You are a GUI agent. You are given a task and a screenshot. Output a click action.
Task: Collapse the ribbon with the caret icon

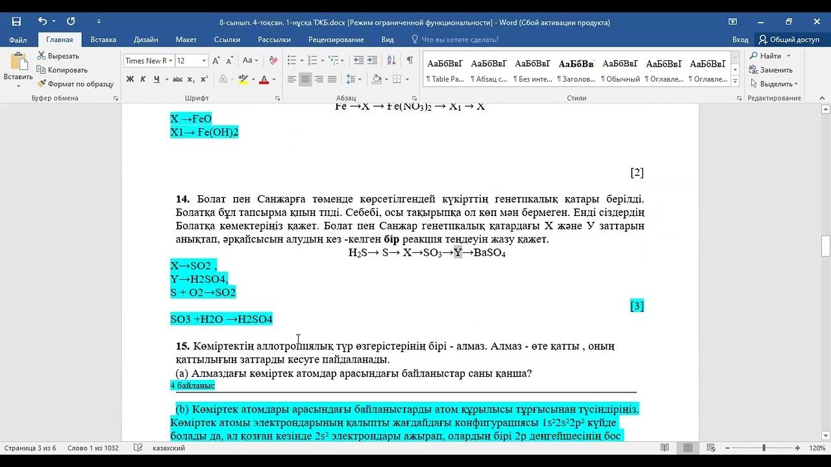823,98
